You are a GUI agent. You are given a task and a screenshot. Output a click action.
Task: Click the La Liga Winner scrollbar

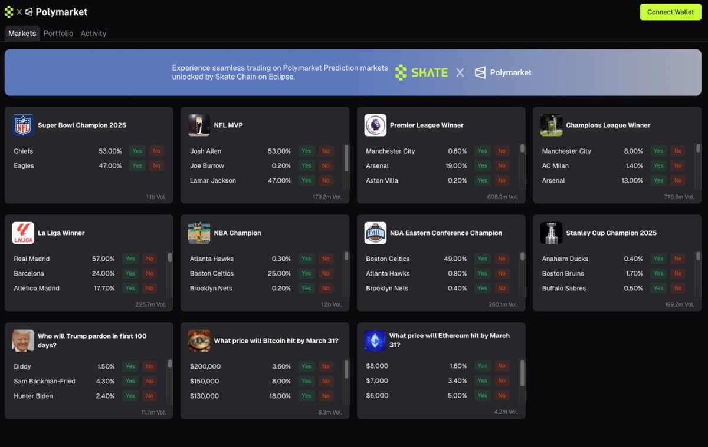[x=170, y=257]
